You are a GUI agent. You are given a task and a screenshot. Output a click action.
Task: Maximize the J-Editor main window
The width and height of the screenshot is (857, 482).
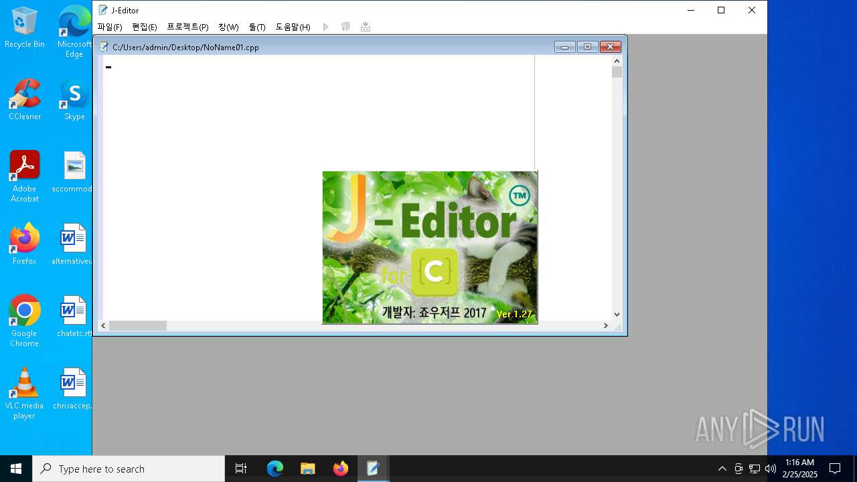tap(721, 10)
